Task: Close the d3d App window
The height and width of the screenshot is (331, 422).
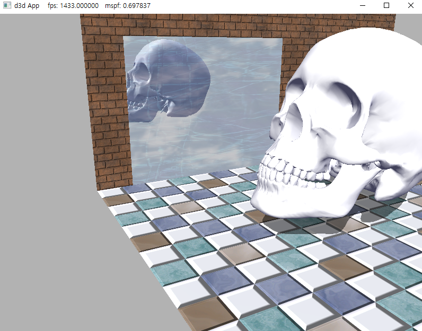Action: point(410,5)
